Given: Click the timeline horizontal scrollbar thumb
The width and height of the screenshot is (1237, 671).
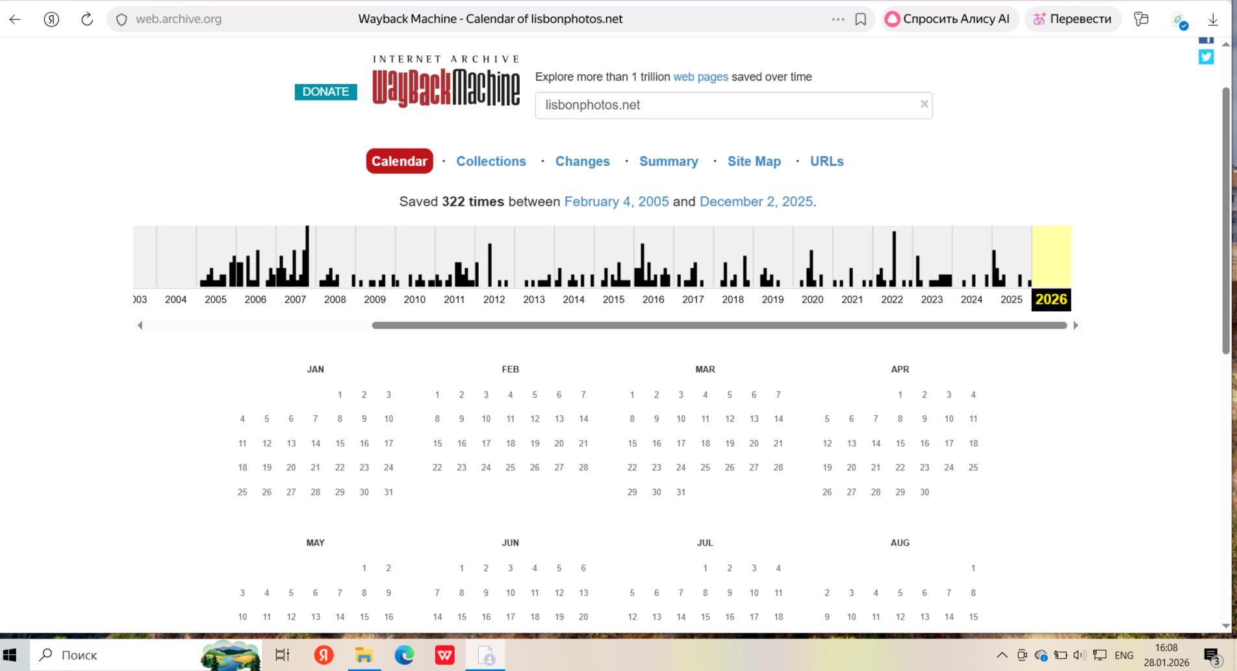Looking at the screenshot, I should [719, 325].
